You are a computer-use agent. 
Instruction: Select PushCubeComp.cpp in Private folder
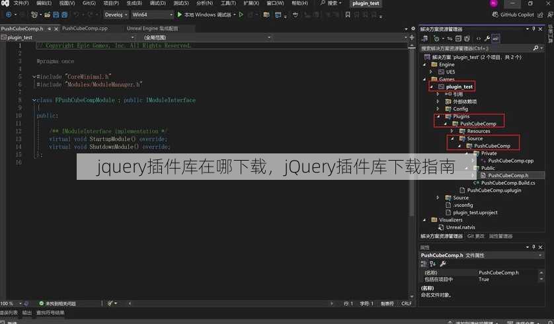pyautogui.click(x=510, y=161)
